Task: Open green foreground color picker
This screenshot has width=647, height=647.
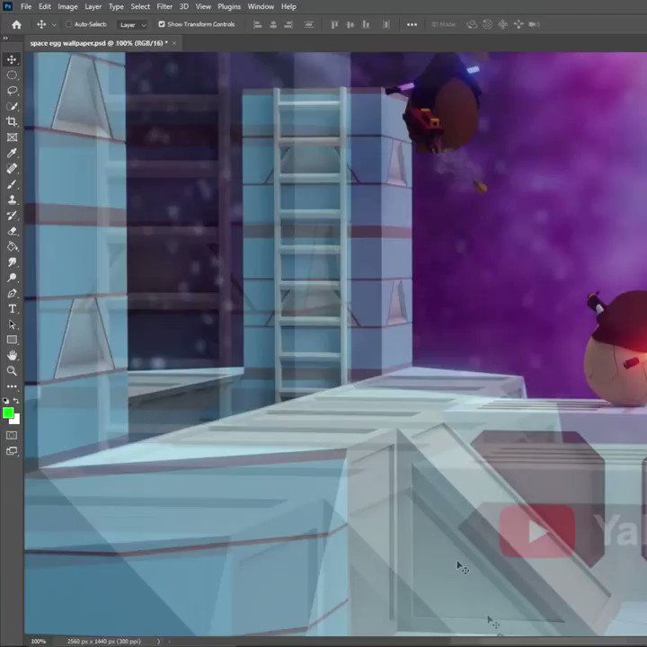Action: (x=8, y=412)
